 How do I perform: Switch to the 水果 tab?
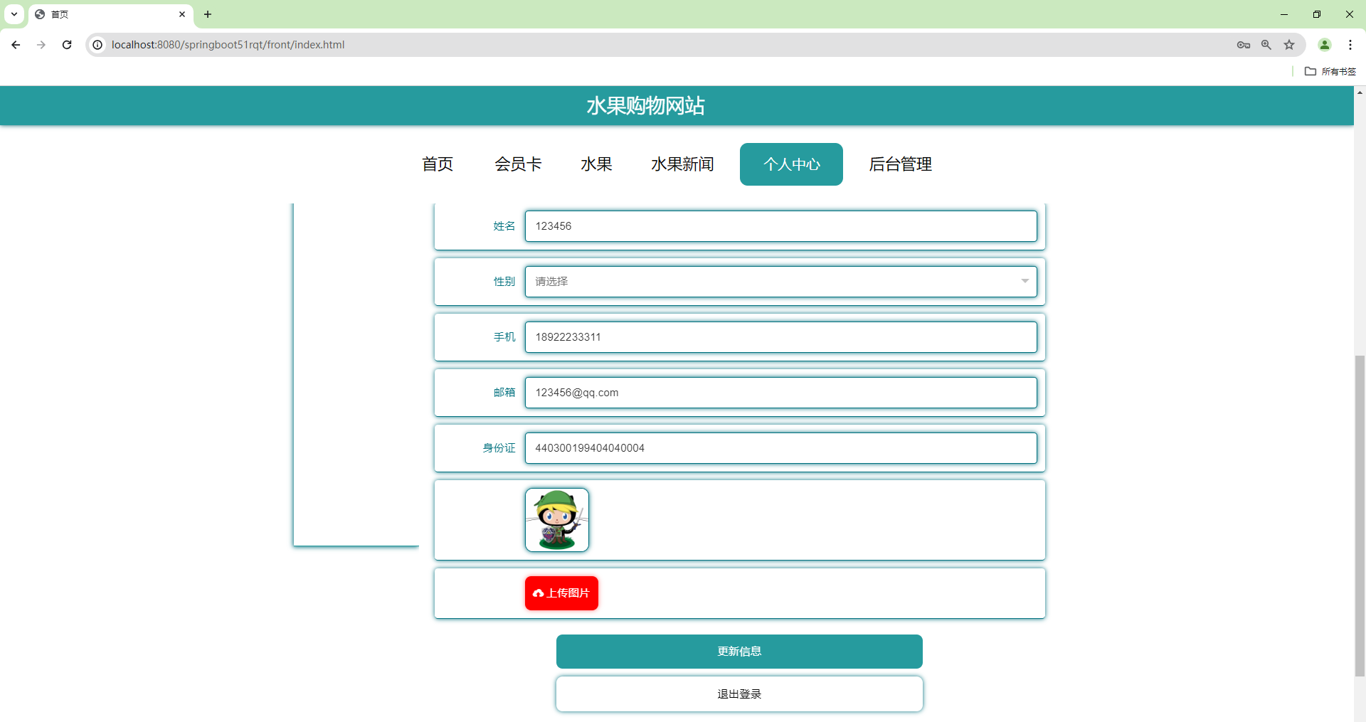click(596, 164)
